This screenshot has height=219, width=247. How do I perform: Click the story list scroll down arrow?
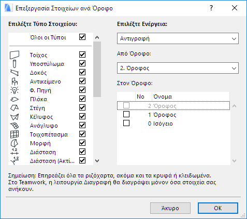point(234,161)
